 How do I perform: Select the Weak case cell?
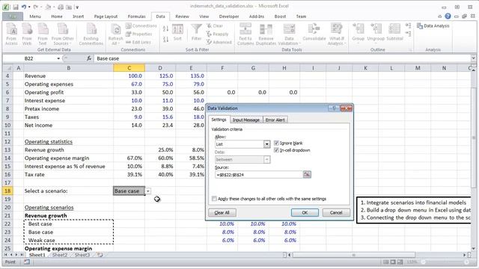click(68, 241)
